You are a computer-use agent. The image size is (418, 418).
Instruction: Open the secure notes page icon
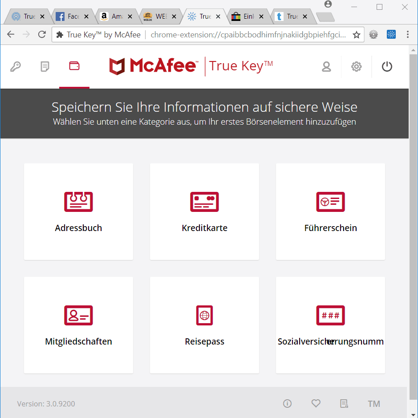pyautogui.click(x=45, y=66)
